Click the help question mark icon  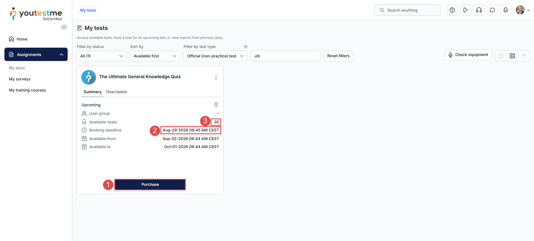pyautogui.click(x=452, y=10)
